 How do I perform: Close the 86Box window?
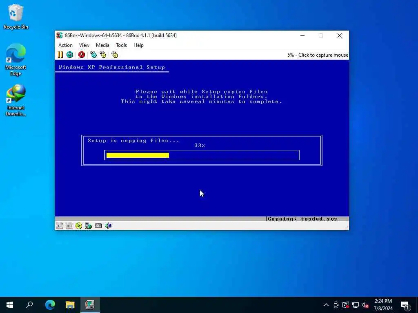[339, 36]
